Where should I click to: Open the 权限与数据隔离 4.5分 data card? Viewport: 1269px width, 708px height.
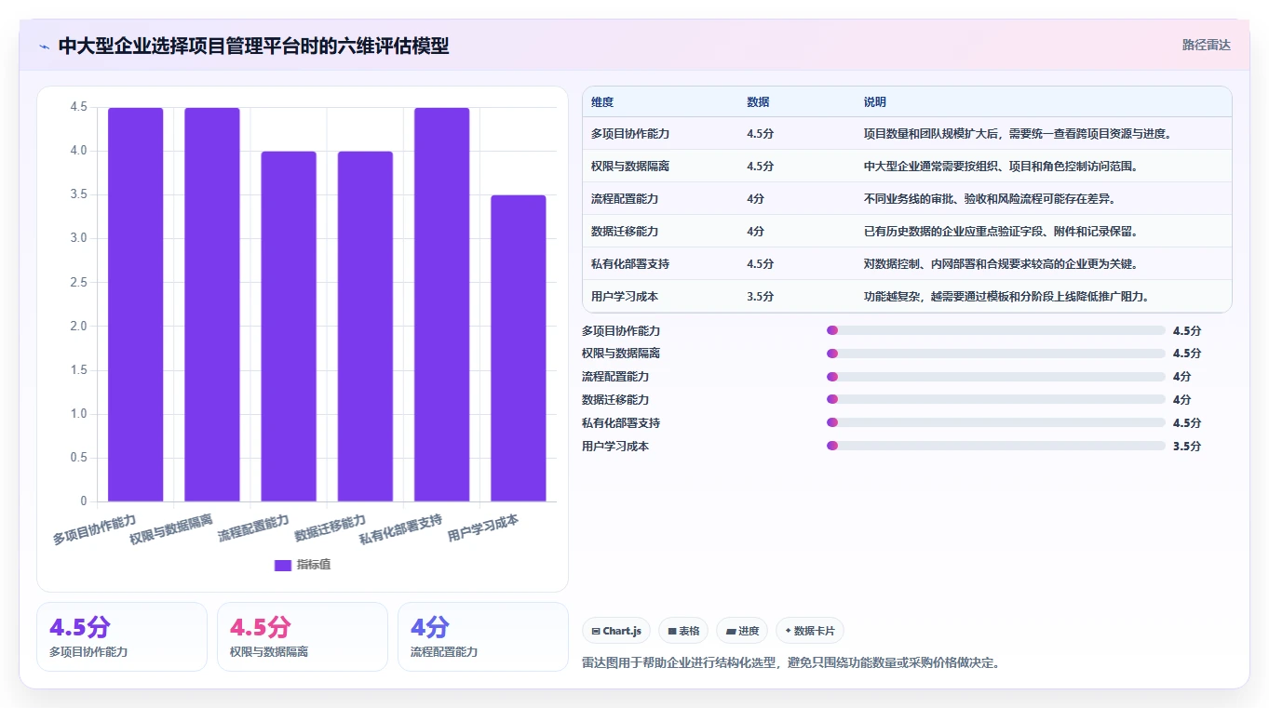pyautogui.click(x=303, y=636)
